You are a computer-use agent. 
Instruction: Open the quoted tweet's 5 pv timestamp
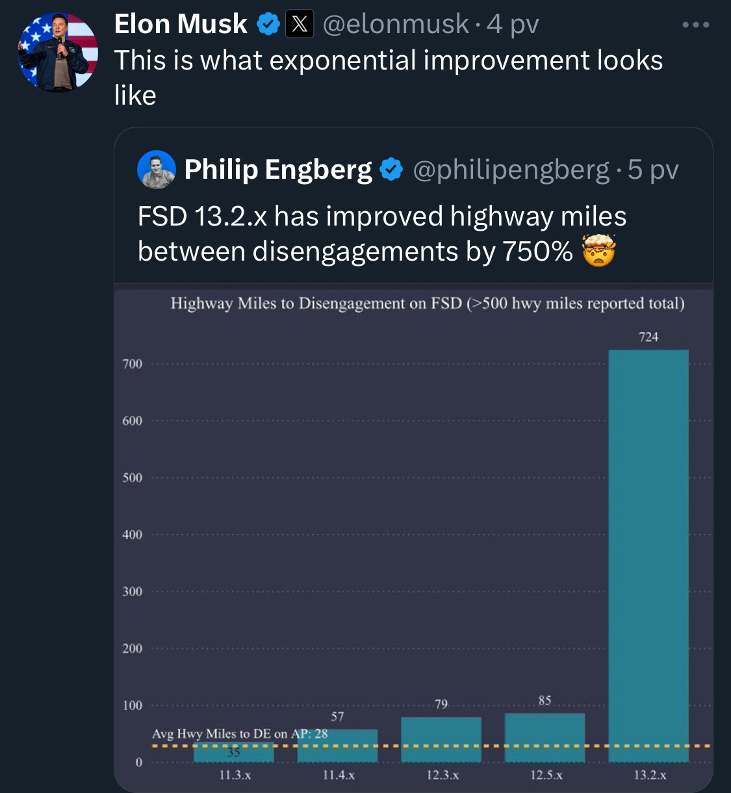tap(653, 170)
